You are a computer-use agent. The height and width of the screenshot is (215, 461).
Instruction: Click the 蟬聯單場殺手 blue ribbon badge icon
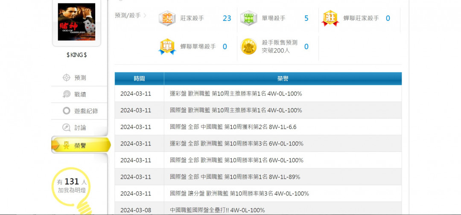click(x=167, y=46)
